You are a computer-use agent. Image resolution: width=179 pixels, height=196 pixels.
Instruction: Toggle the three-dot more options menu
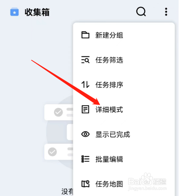click(166, 12)
